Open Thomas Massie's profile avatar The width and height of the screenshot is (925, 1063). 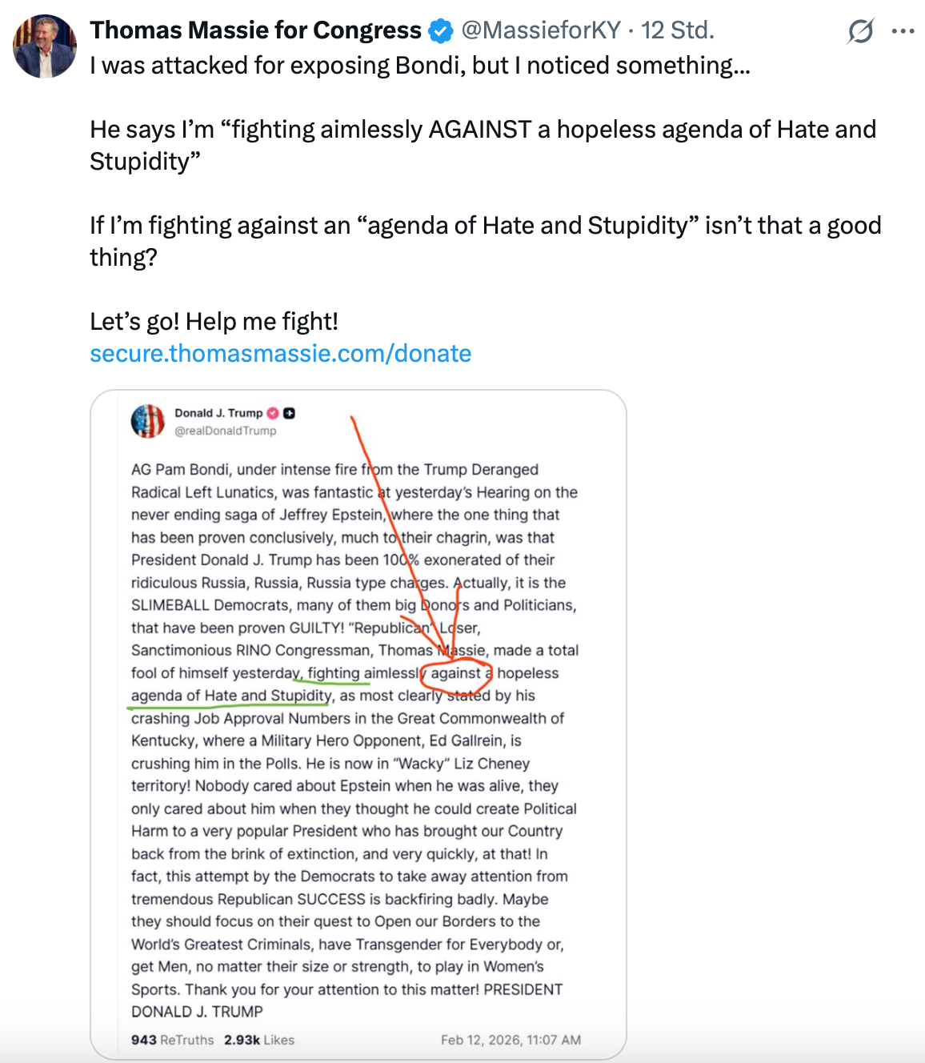[45, 46]
